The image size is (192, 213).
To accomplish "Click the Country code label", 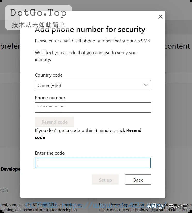I will coord(49,75).
